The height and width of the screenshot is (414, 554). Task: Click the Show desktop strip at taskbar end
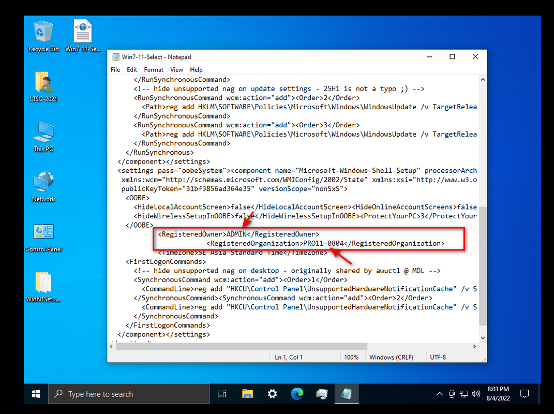(x=540, y=394)
